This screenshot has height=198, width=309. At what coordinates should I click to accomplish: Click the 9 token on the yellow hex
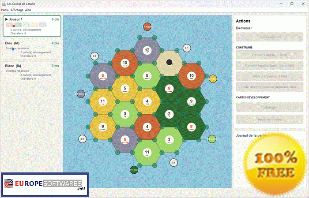tap(103, 127)
